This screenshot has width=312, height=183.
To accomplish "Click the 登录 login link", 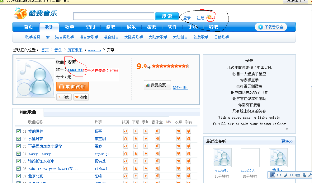I will [187, 18].
